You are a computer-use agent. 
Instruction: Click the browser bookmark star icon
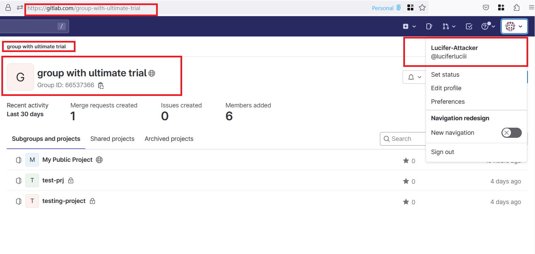tap(422, 8)
